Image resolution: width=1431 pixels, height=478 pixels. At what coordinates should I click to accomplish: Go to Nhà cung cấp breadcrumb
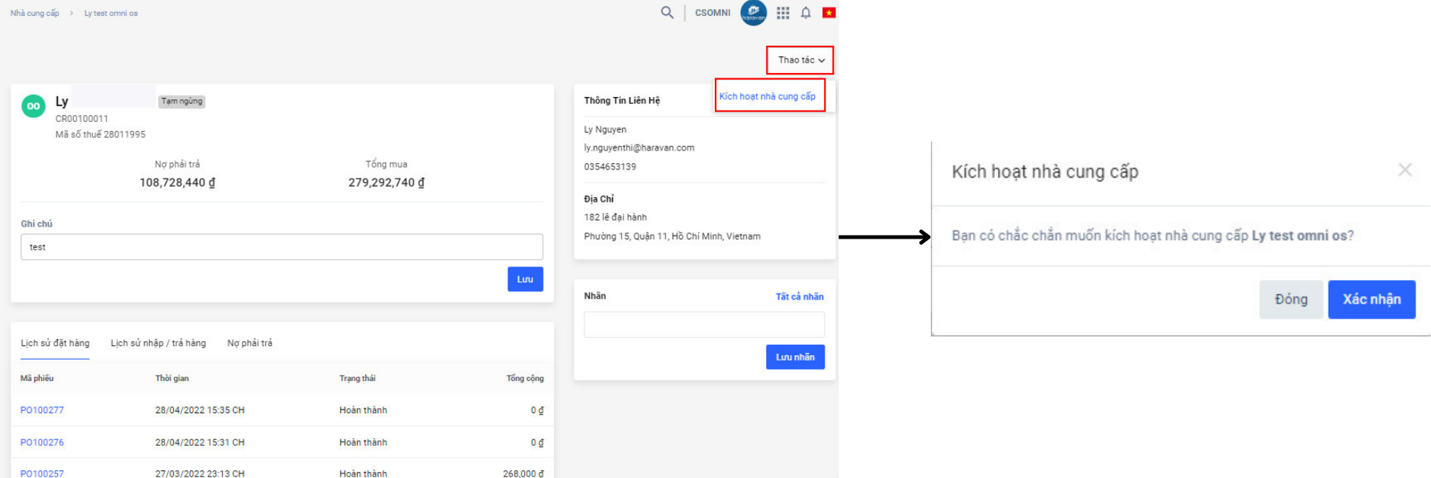(x=35, y=14)
